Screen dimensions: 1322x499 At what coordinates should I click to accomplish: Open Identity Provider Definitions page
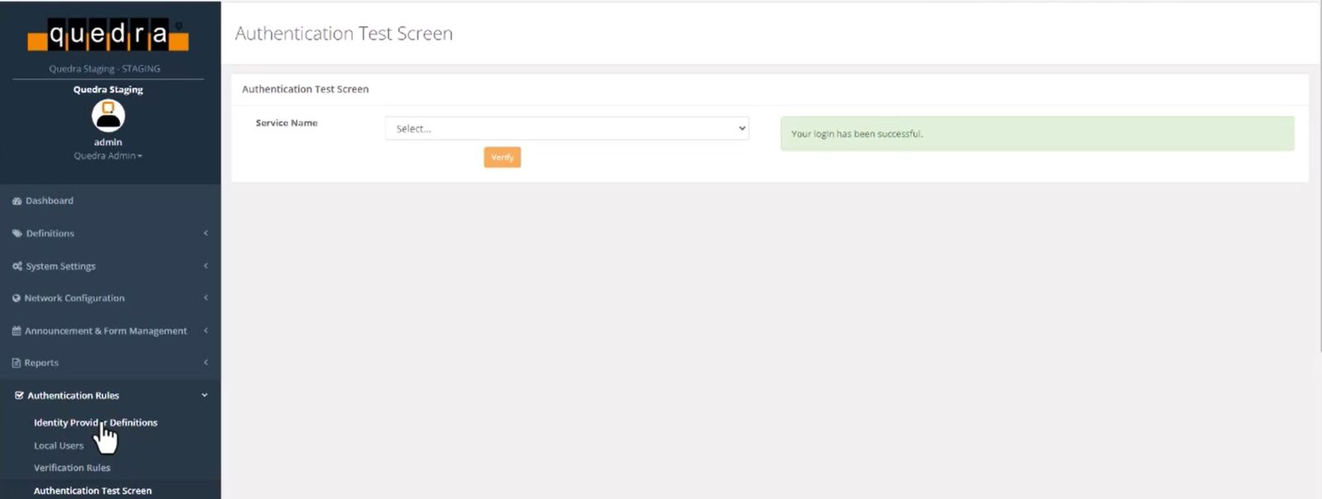95,422
